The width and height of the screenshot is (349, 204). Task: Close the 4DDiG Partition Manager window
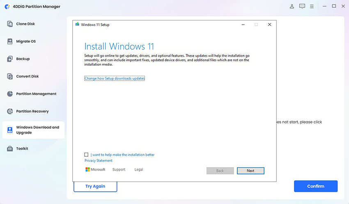343,6
